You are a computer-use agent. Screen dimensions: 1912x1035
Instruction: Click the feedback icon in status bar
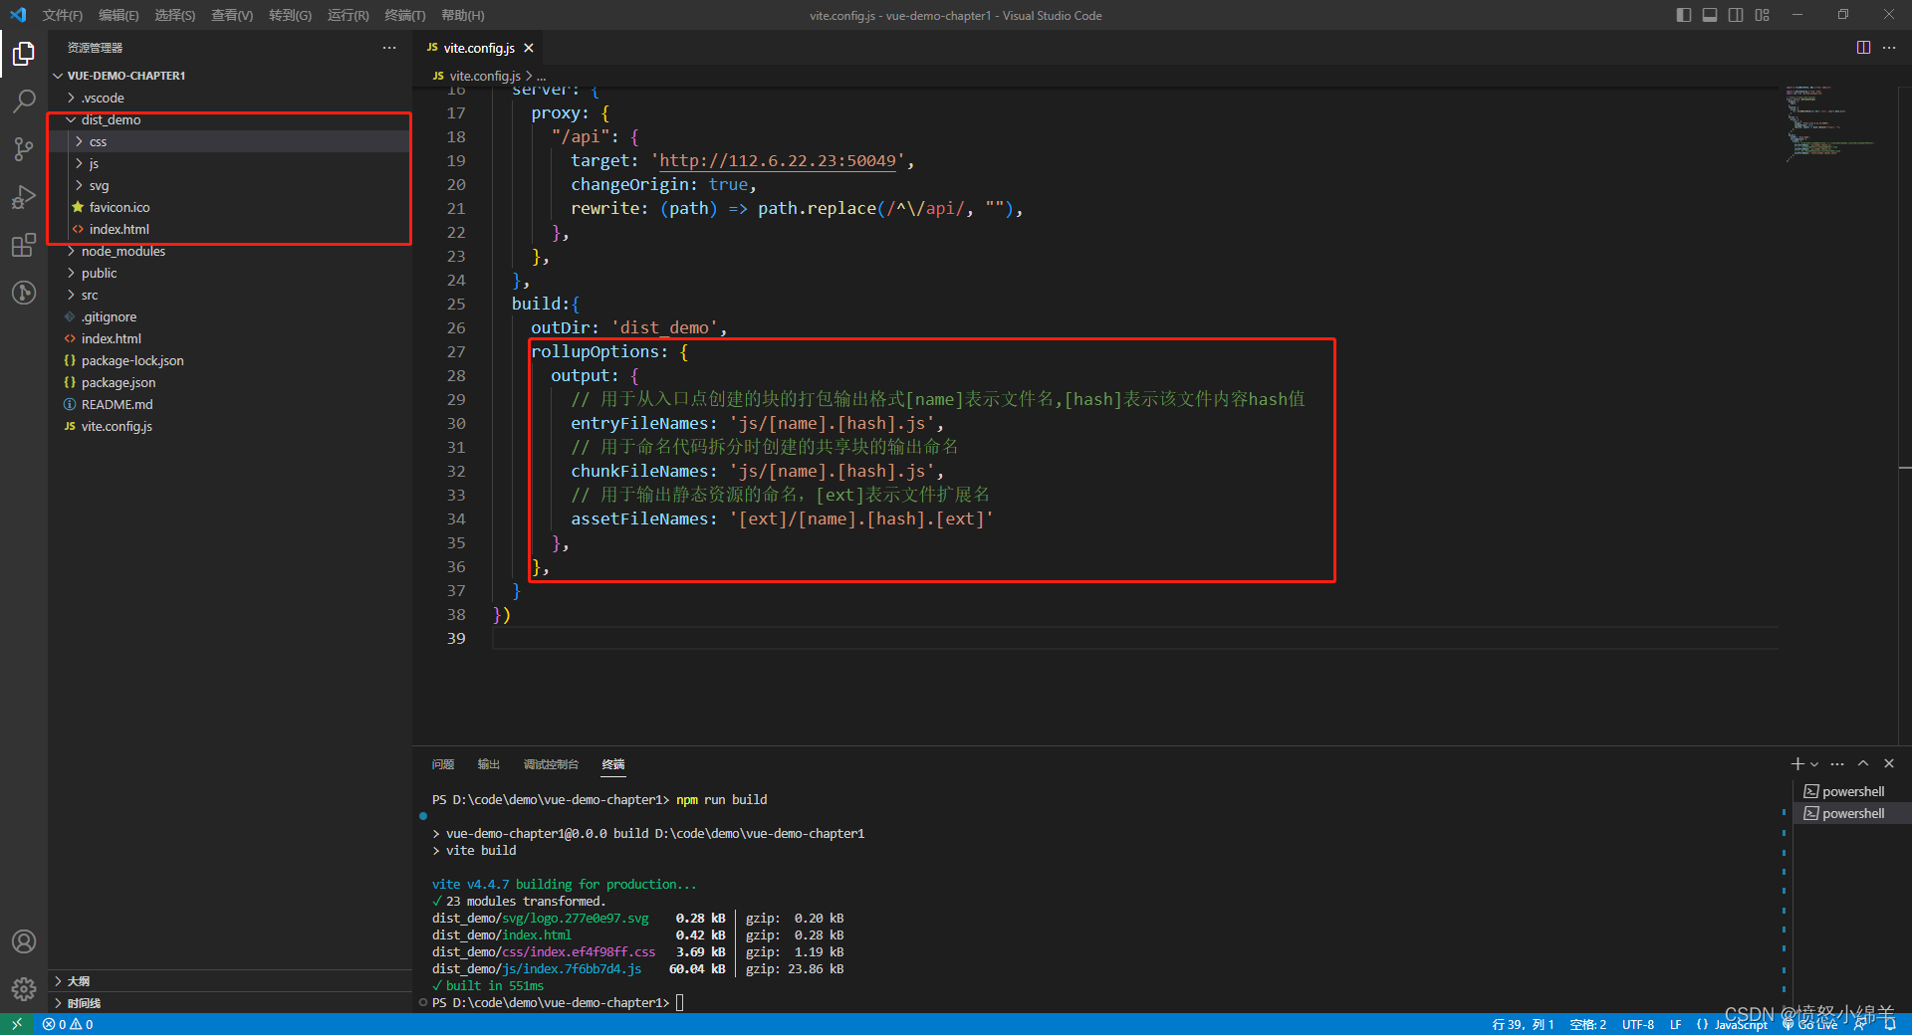pos(1860,1024)
